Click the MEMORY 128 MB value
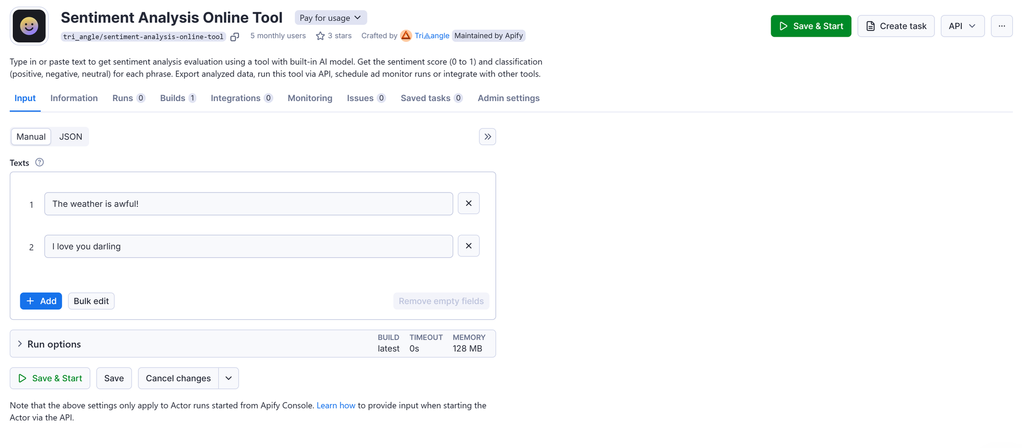Screen dimensions: 1022x448 [x=468, y=348]
